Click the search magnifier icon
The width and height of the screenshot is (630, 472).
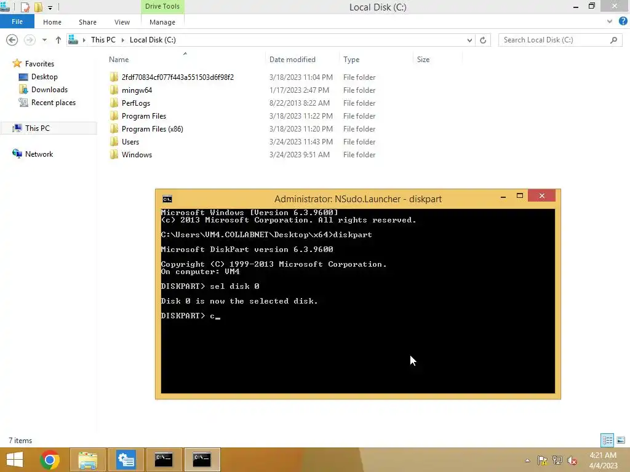[613, 40]
